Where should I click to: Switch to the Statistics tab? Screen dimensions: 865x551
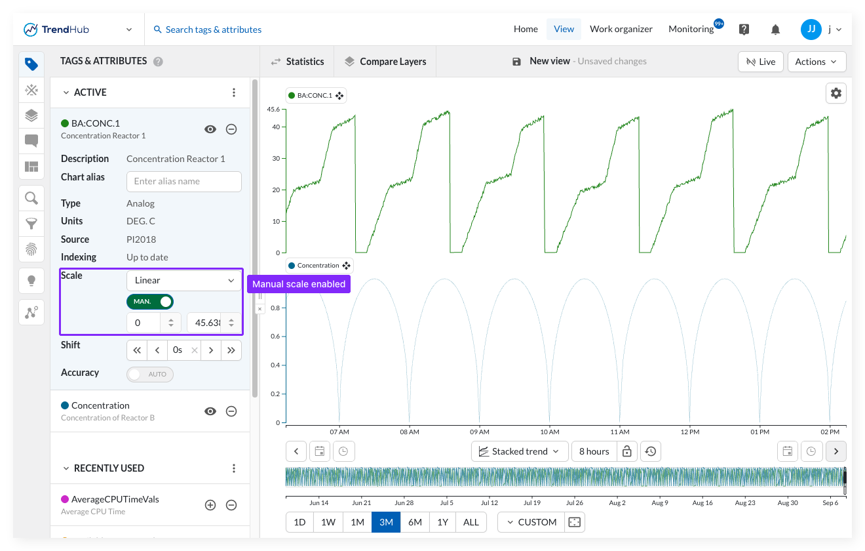(298, 62)
